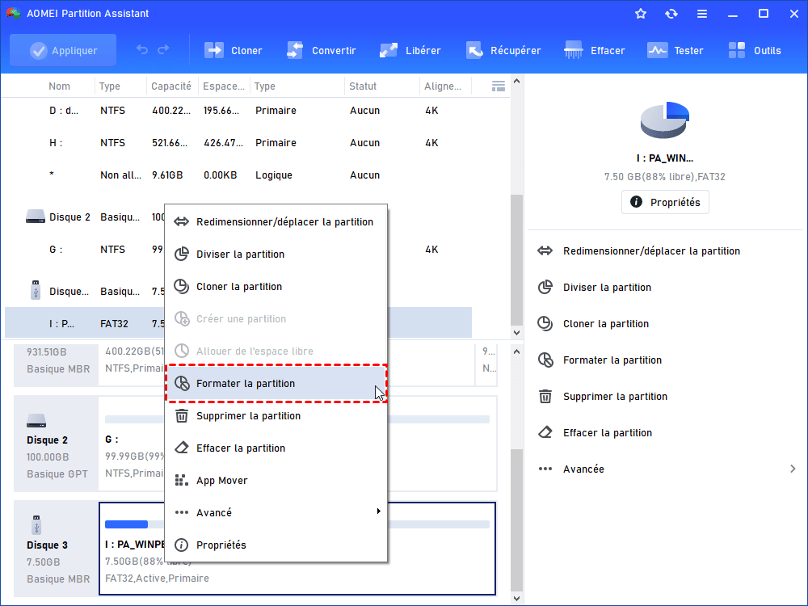Expand the Avancé submenu in context menu
The height and width of the screenshot is (606, 808).
pyautogui.click(x=276, y=512)
